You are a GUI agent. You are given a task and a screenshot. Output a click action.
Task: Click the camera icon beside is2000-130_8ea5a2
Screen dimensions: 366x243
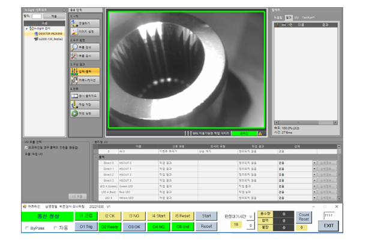36,39
